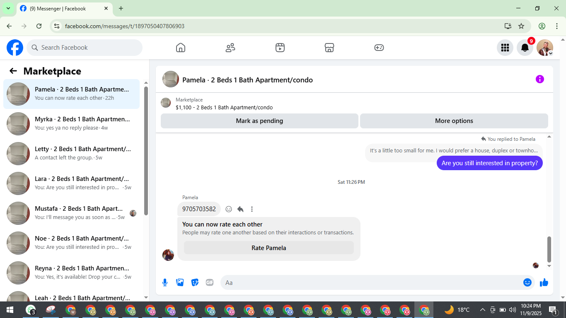
Task: Open the volume control in system tray
Action: (x=513, y=310)
